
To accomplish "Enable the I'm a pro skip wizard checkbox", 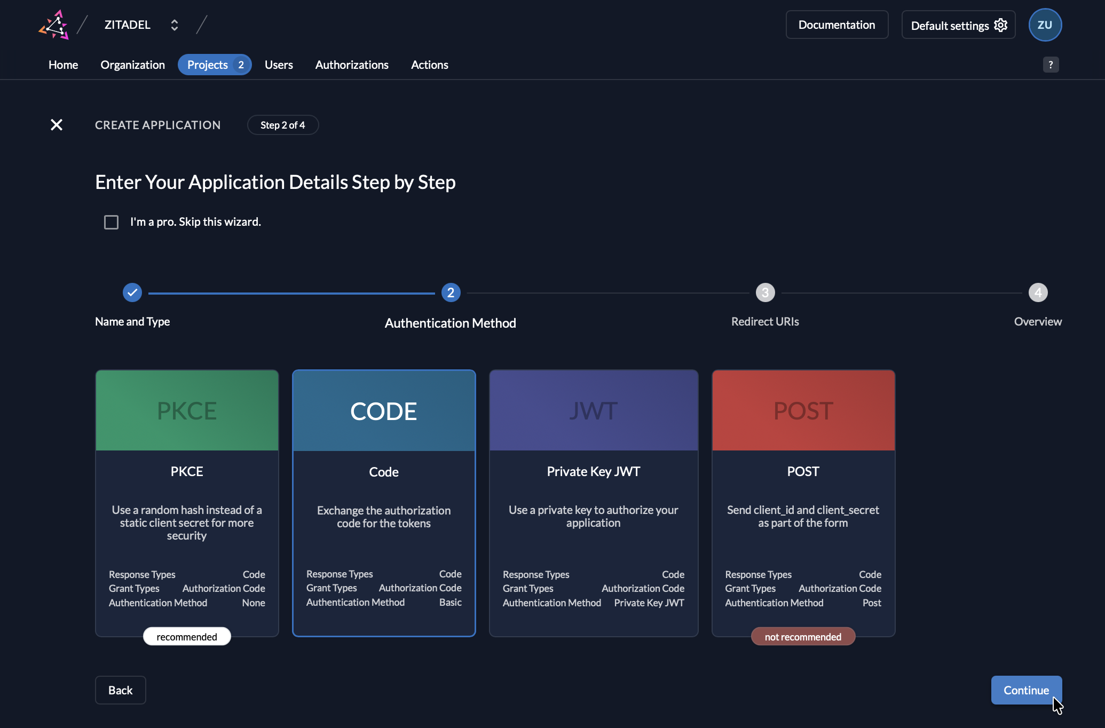I will click(111, 222).
